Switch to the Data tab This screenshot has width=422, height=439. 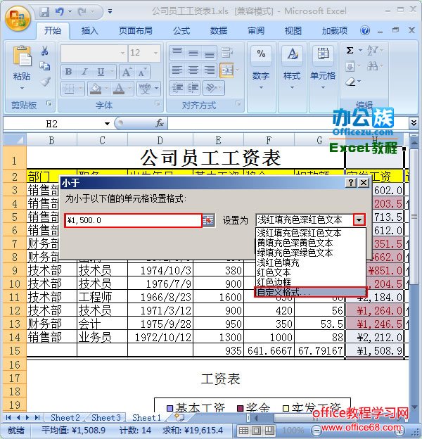pos(219,30)
